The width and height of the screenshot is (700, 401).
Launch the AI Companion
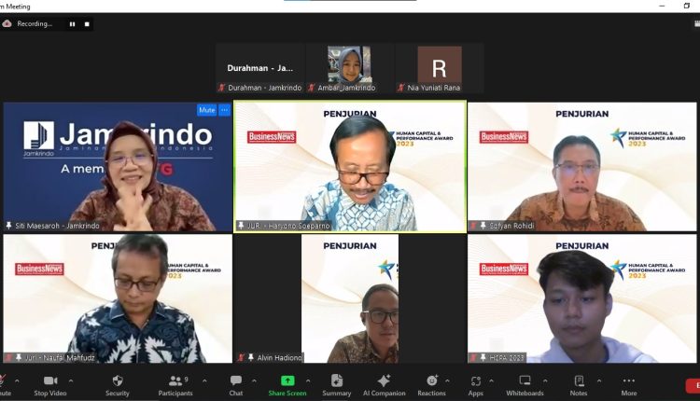tap(383, 381)
